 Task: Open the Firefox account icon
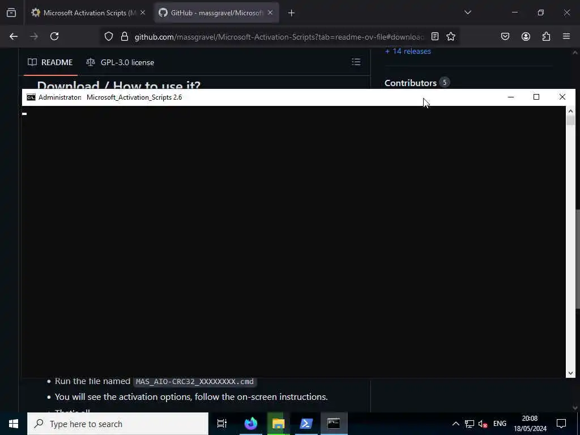526,36
